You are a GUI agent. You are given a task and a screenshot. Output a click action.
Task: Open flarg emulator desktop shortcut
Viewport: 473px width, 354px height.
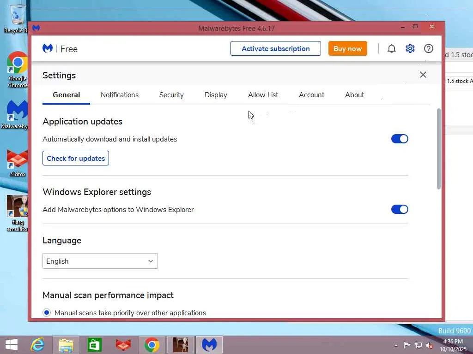17,214
